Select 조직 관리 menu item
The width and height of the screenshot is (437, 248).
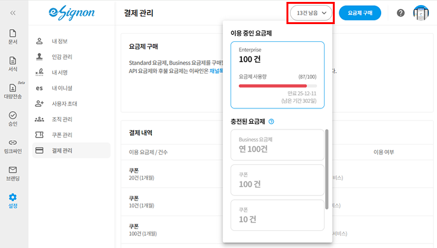(71, 119)
